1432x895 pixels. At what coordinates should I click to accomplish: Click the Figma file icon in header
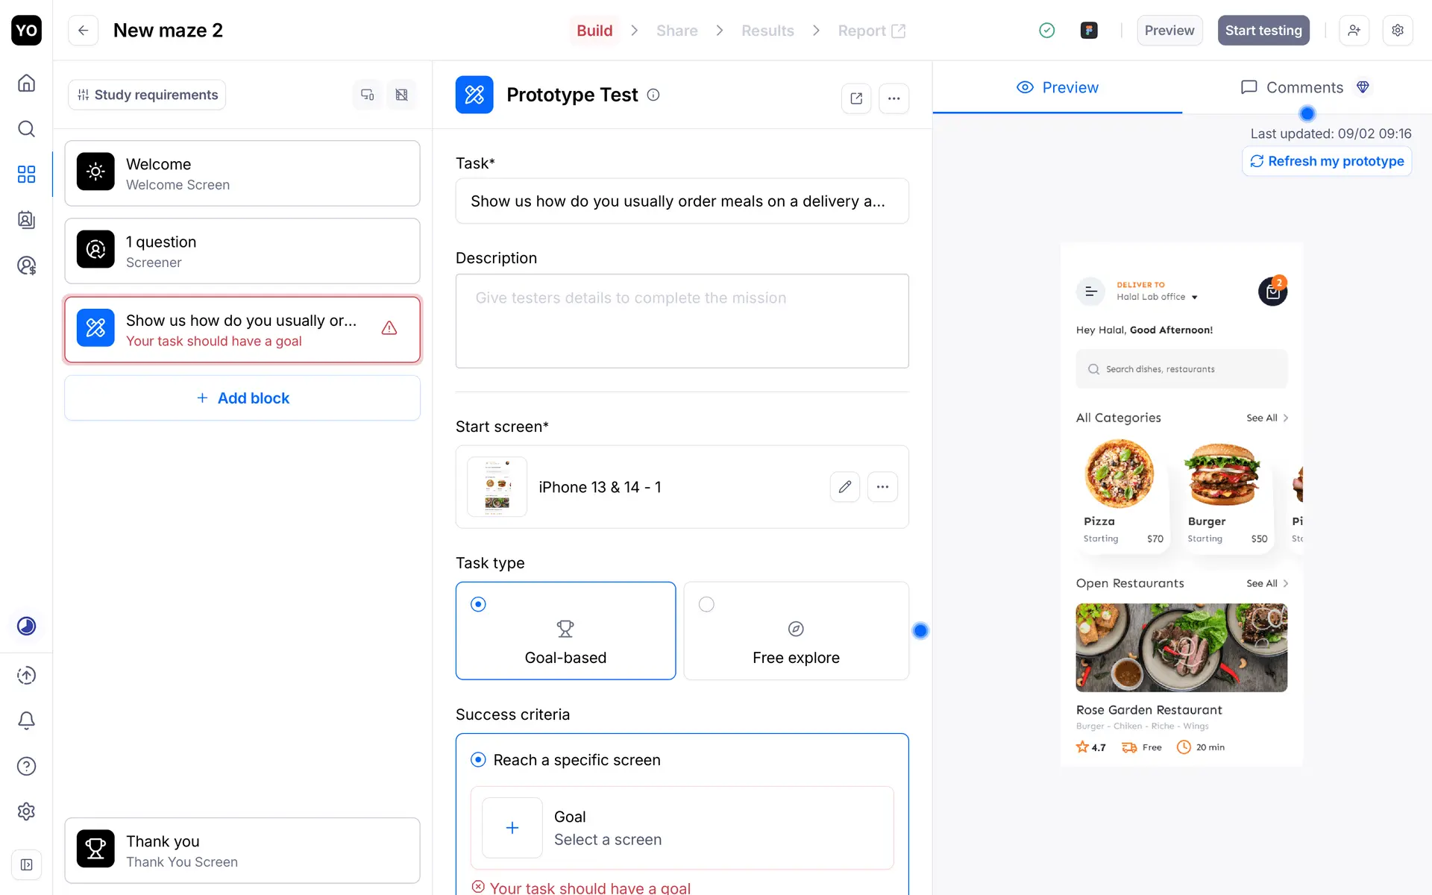[1089, 31]
